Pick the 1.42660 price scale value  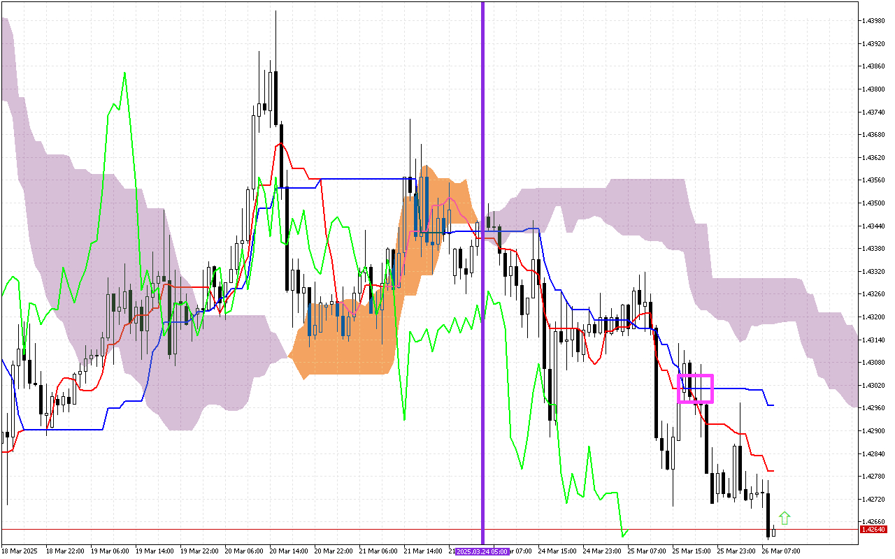(x=875, y=522)
